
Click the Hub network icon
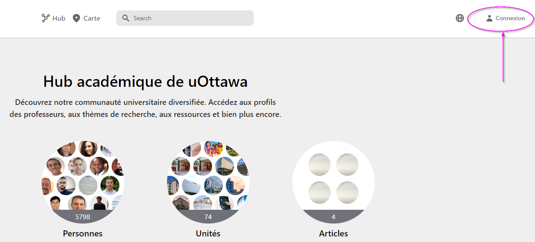[x=46, y=18]
